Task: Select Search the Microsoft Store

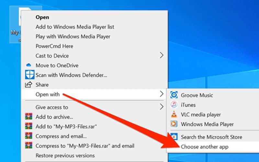Action: tap(213, 137)
